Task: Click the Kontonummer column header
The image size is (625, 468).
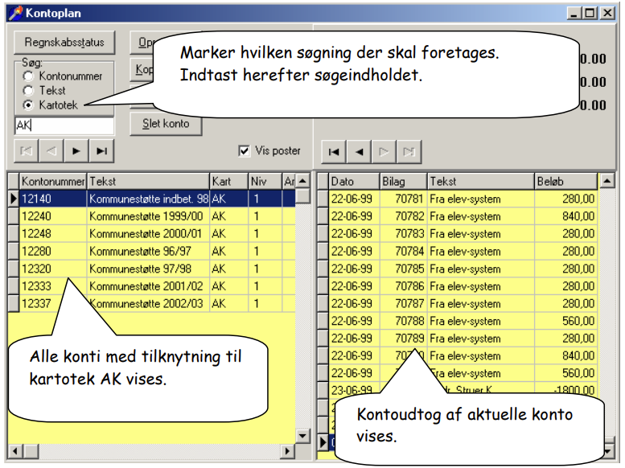Action: [x=53, y=182]
